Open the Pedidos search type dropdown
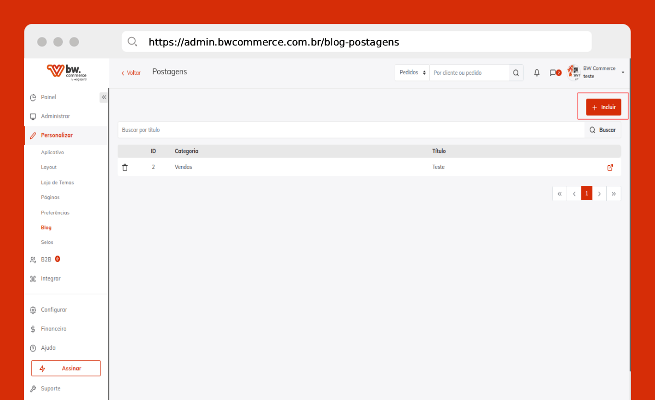 click(412, 73)
